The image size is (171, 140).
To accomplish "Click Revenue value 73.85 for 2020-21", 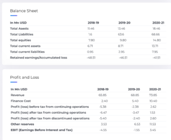I will pos(153,95).
